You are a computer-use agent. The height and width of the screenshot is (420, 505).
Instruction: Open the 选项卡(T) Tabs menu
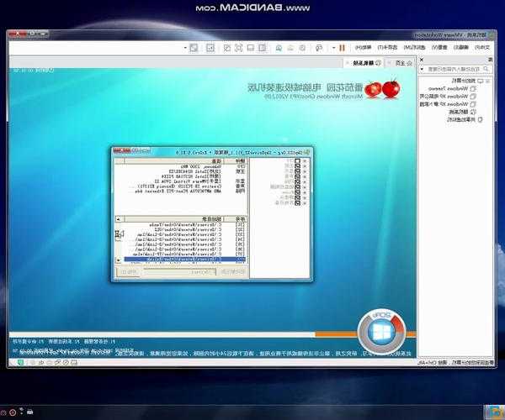click(x=387, y=47)
